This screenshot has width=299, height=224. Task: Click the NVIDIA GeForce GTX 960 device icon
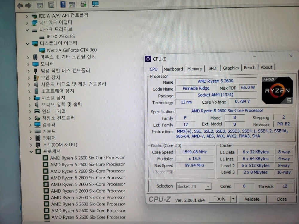[42, 50]
